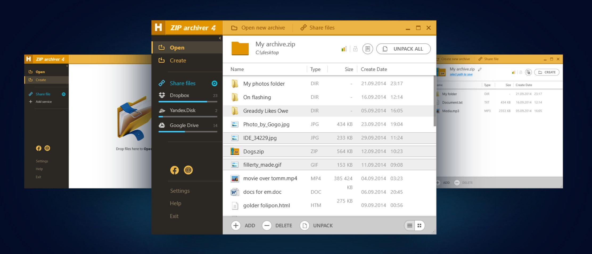Open 'Open new archive' in the top bar

pyautogui.click(x=258, y=28)
